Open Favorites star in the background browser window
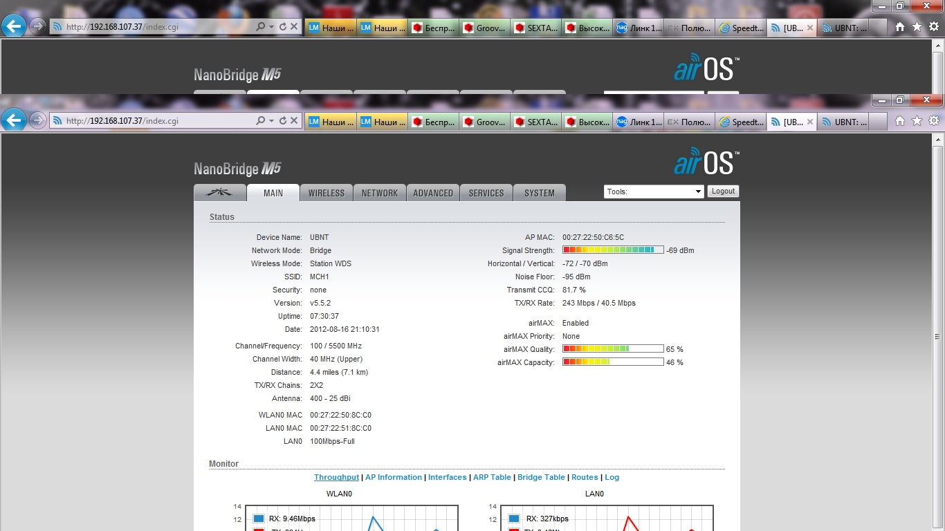Viewport: 945px width, 531px height. point(917,27)
